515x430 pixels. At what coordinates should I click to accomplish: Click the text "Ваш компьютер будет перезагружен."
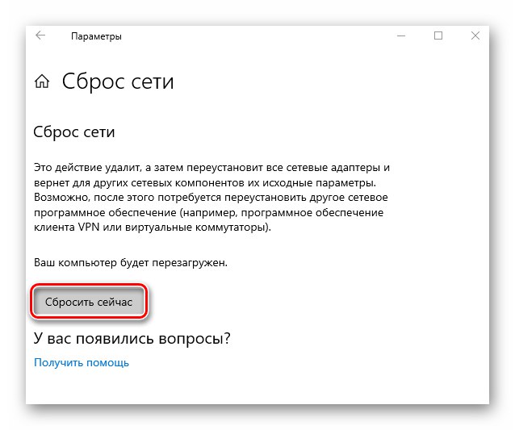pos(131,262)
